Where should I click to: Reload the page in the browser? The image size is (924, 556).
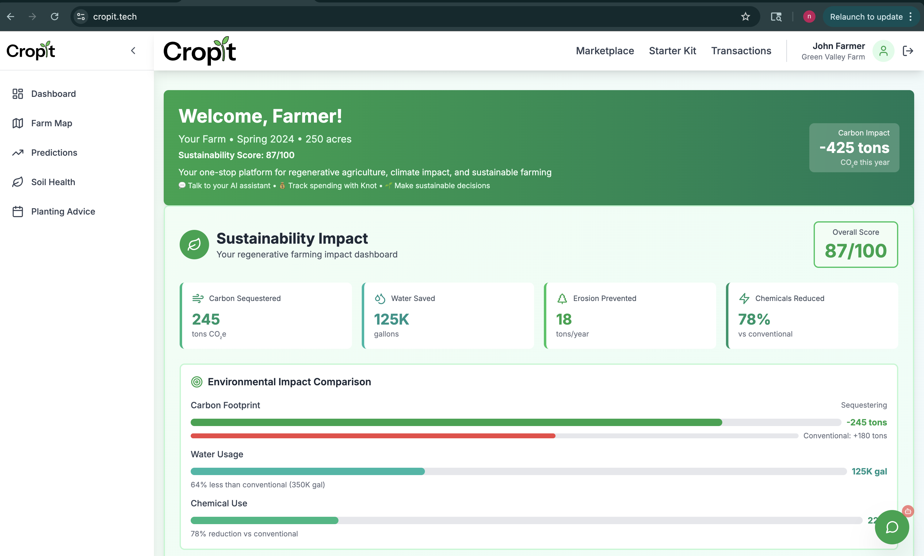coord(55,17)
